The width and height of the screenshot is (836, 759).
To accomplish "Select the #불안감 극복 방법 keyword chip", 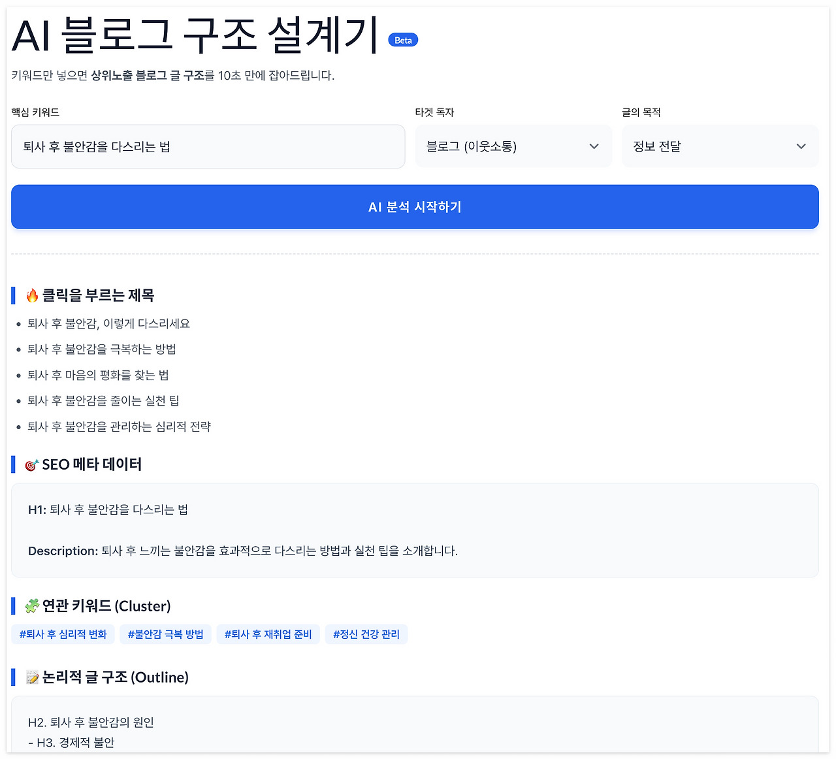I will pos(165,634).
